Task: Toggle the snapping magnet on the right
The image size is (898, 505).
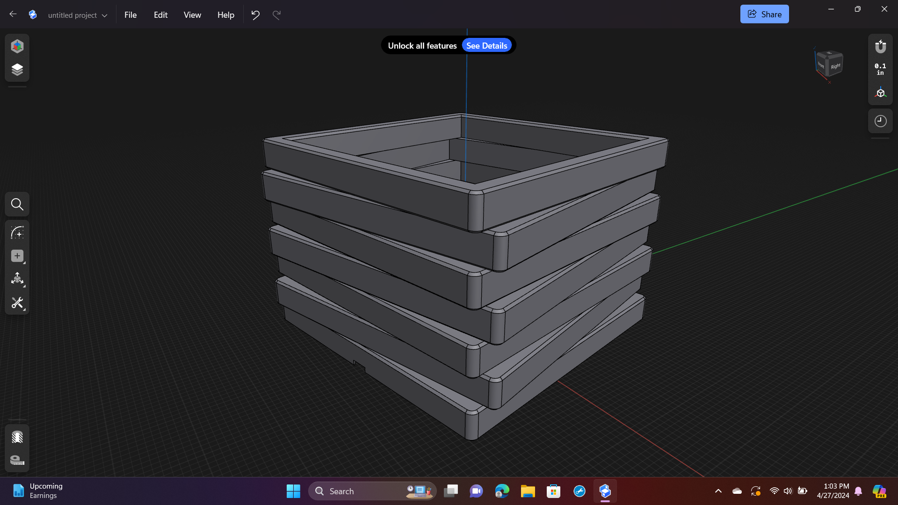Action: pos(880,46)
